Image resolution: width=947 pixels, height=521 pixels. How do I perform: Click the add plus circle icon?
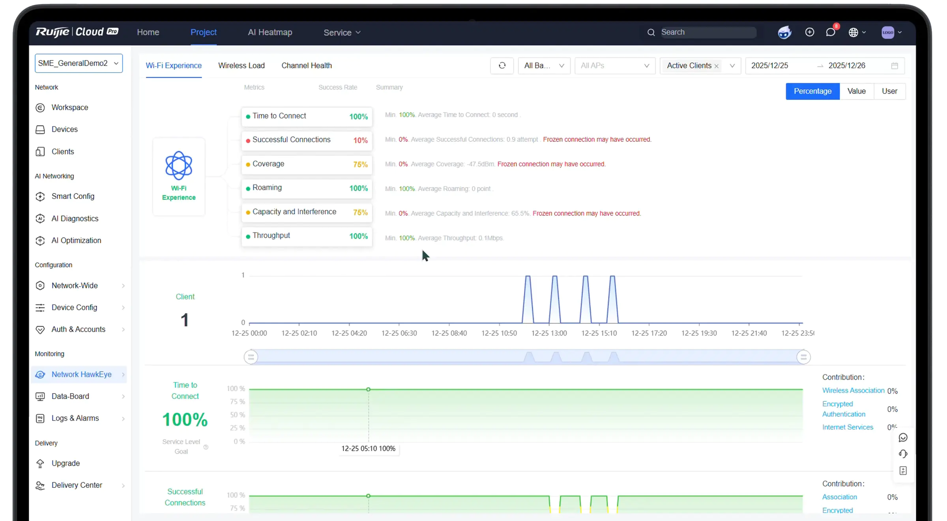coord(809,32)
